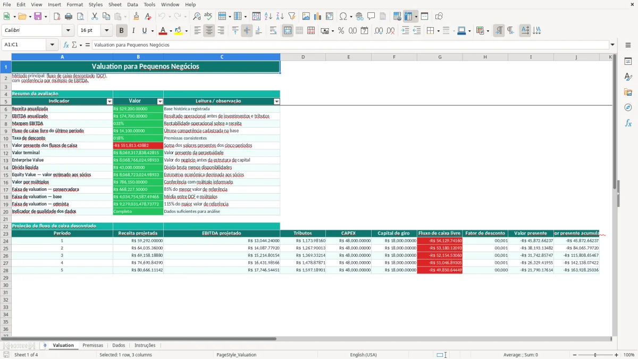Viewport: 638px width, 359px height.
Task: Click Merge and Center Cells icon
Action: click(x=288, y=31)
